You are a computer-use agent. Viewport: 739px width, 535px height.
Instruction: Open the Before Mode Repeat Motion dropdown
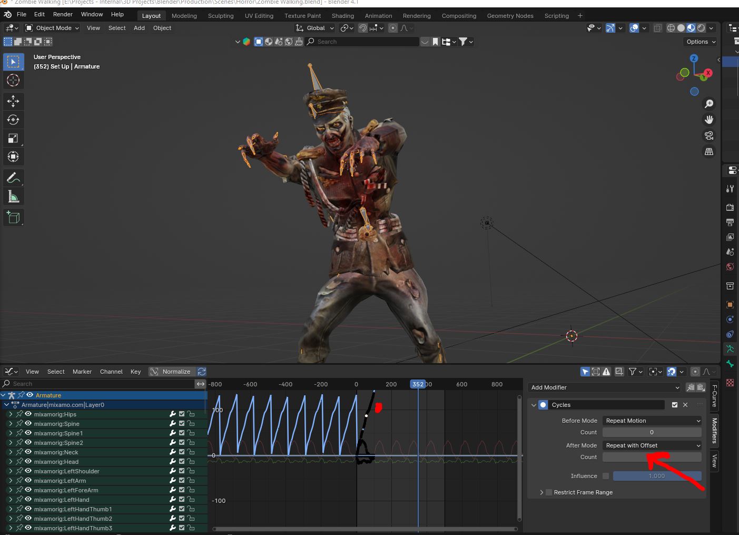652,421
